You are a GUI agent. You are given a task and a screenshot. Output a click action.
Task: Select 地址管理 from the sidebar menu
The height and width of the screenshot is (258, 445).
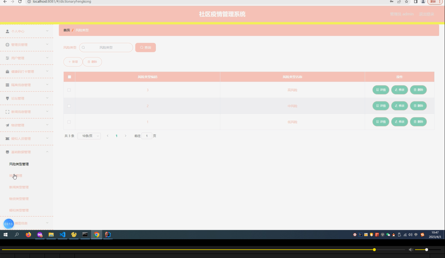[x=16, y=175]
